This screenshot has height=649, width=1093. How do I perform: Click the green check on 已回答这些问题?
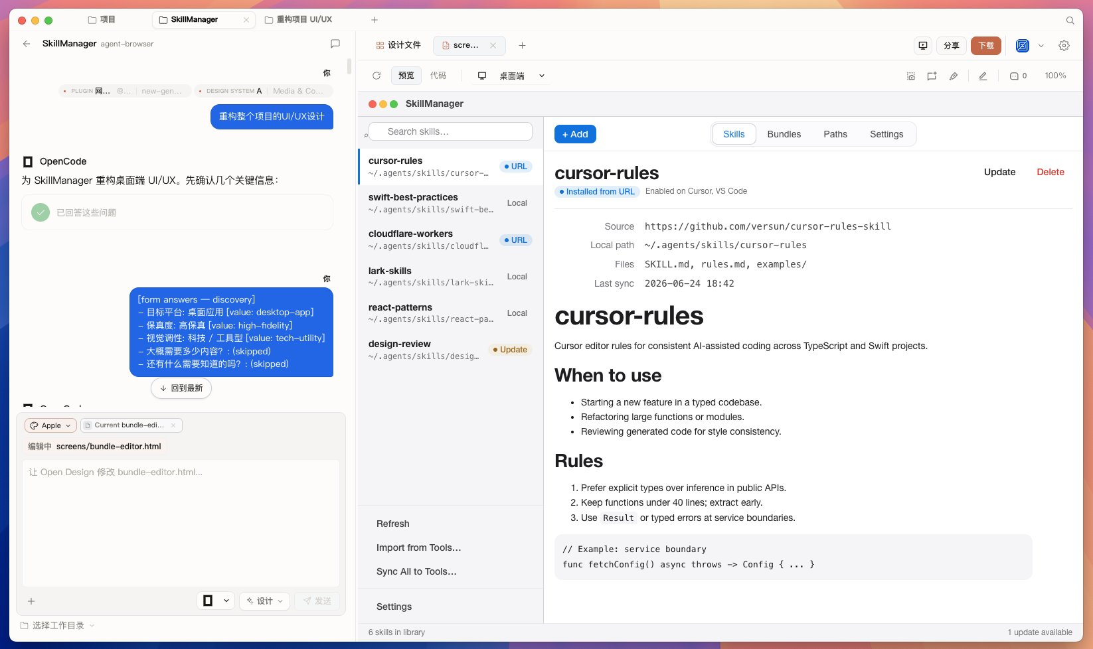(41, 212)
